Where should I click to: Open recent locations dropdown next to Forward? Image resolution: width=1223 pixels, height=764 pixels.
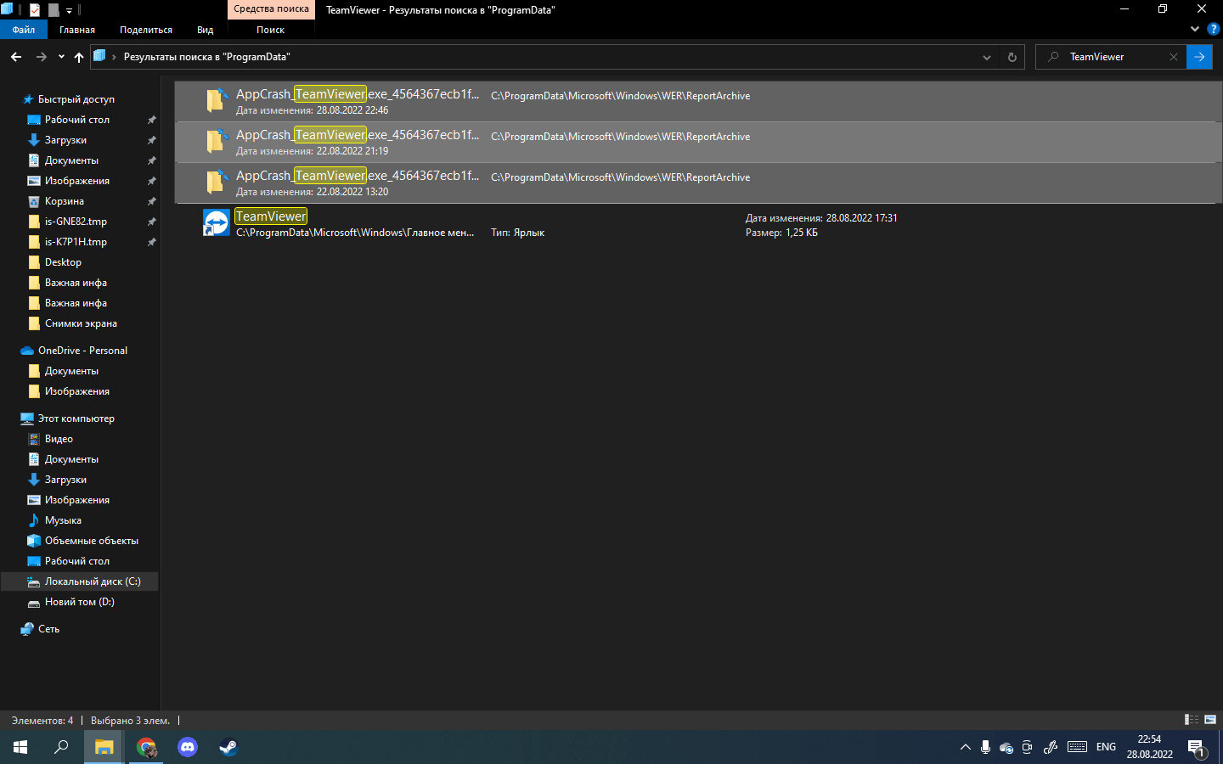coord(61,57)
